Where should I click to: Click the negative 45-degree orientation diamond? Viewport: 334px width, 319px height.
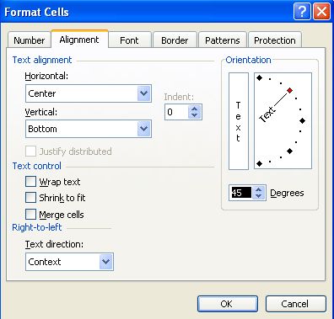pos(289,152)
